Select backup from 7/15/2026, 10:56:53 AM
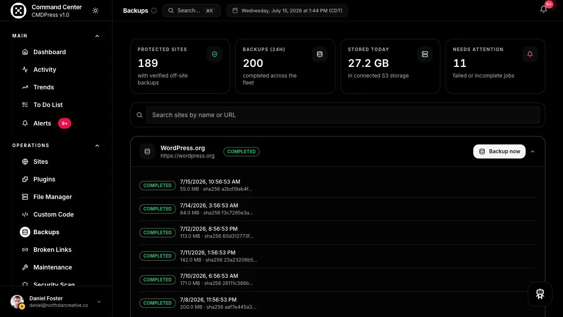 pyautogui.click(x=338, y=185)
